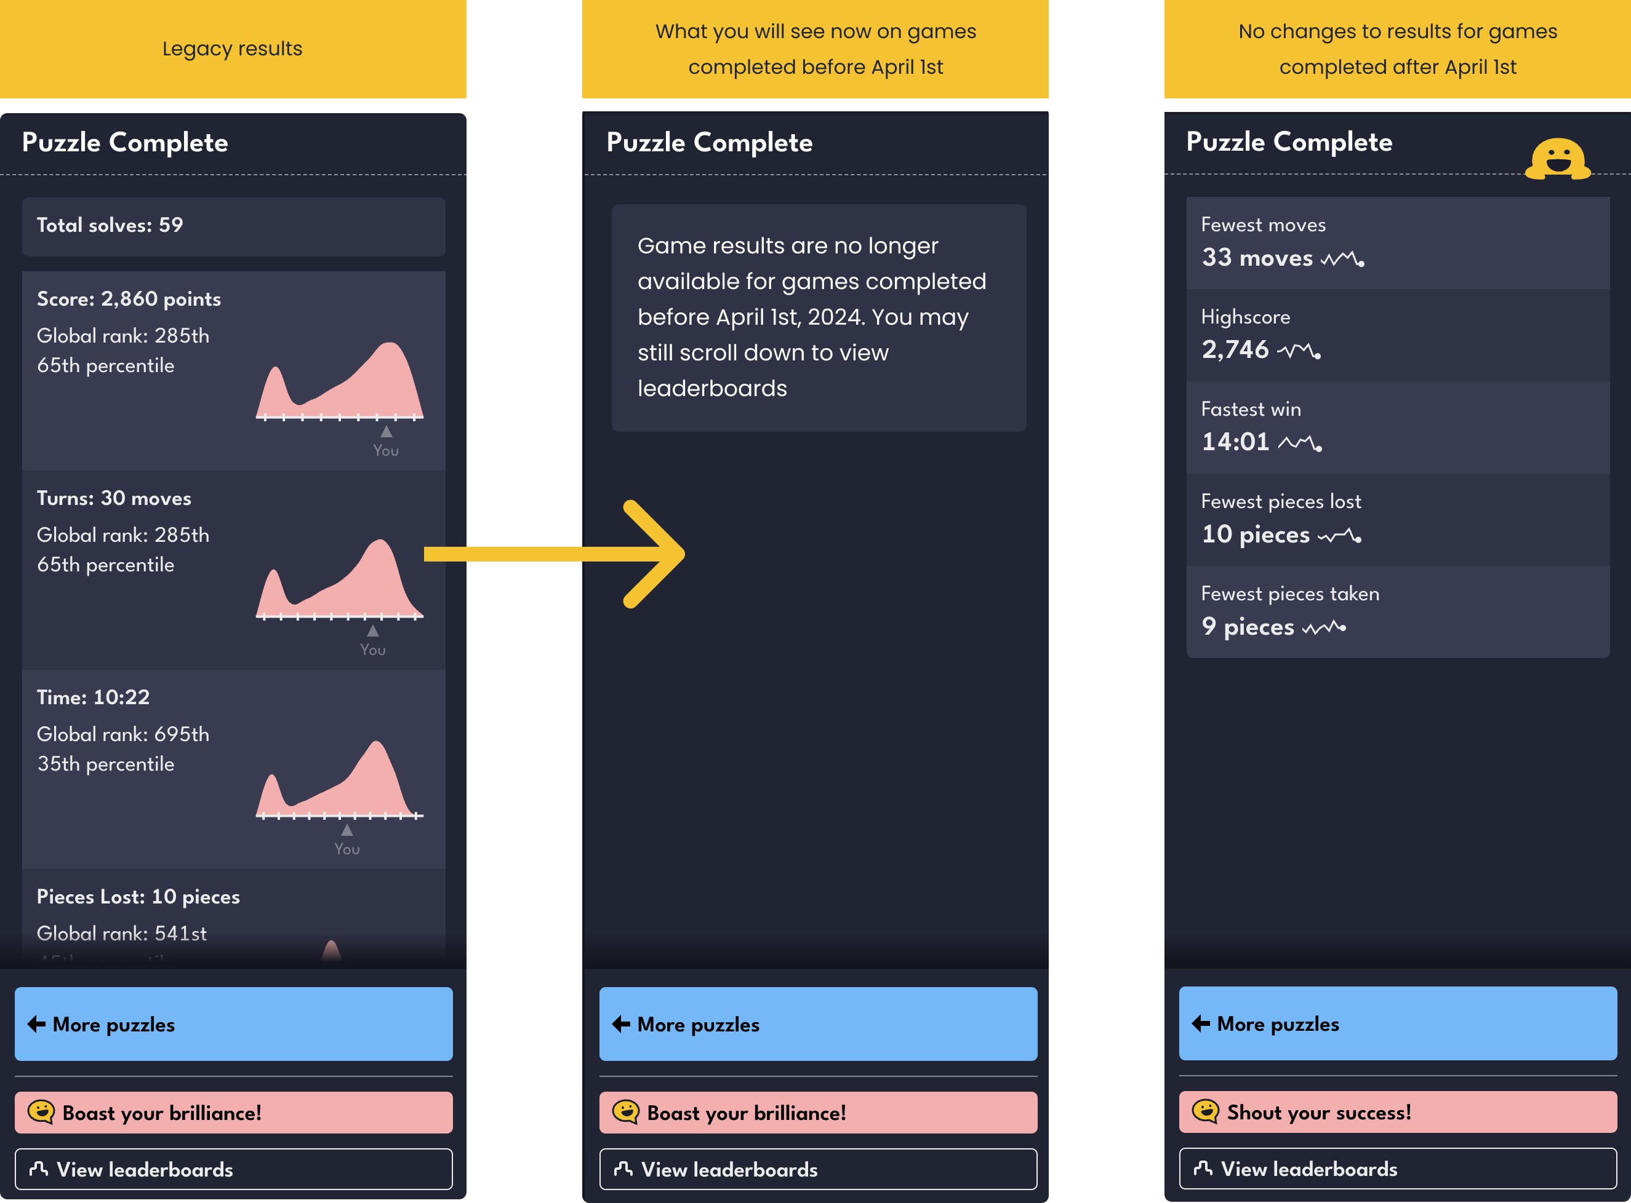Screen dimensions: 1631x1203
Task: Select the Total solves: 59 card
Action: pyautogui.click(x=233, y=226)
